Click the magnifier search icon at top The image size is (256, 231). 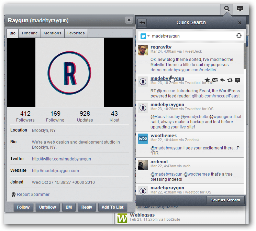coord(226,9)
